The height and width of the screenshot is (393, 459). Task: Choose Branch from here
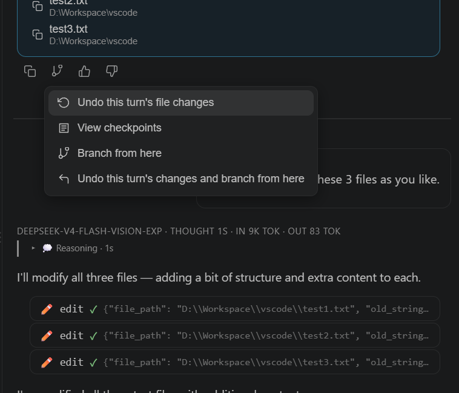click(181, 153)
